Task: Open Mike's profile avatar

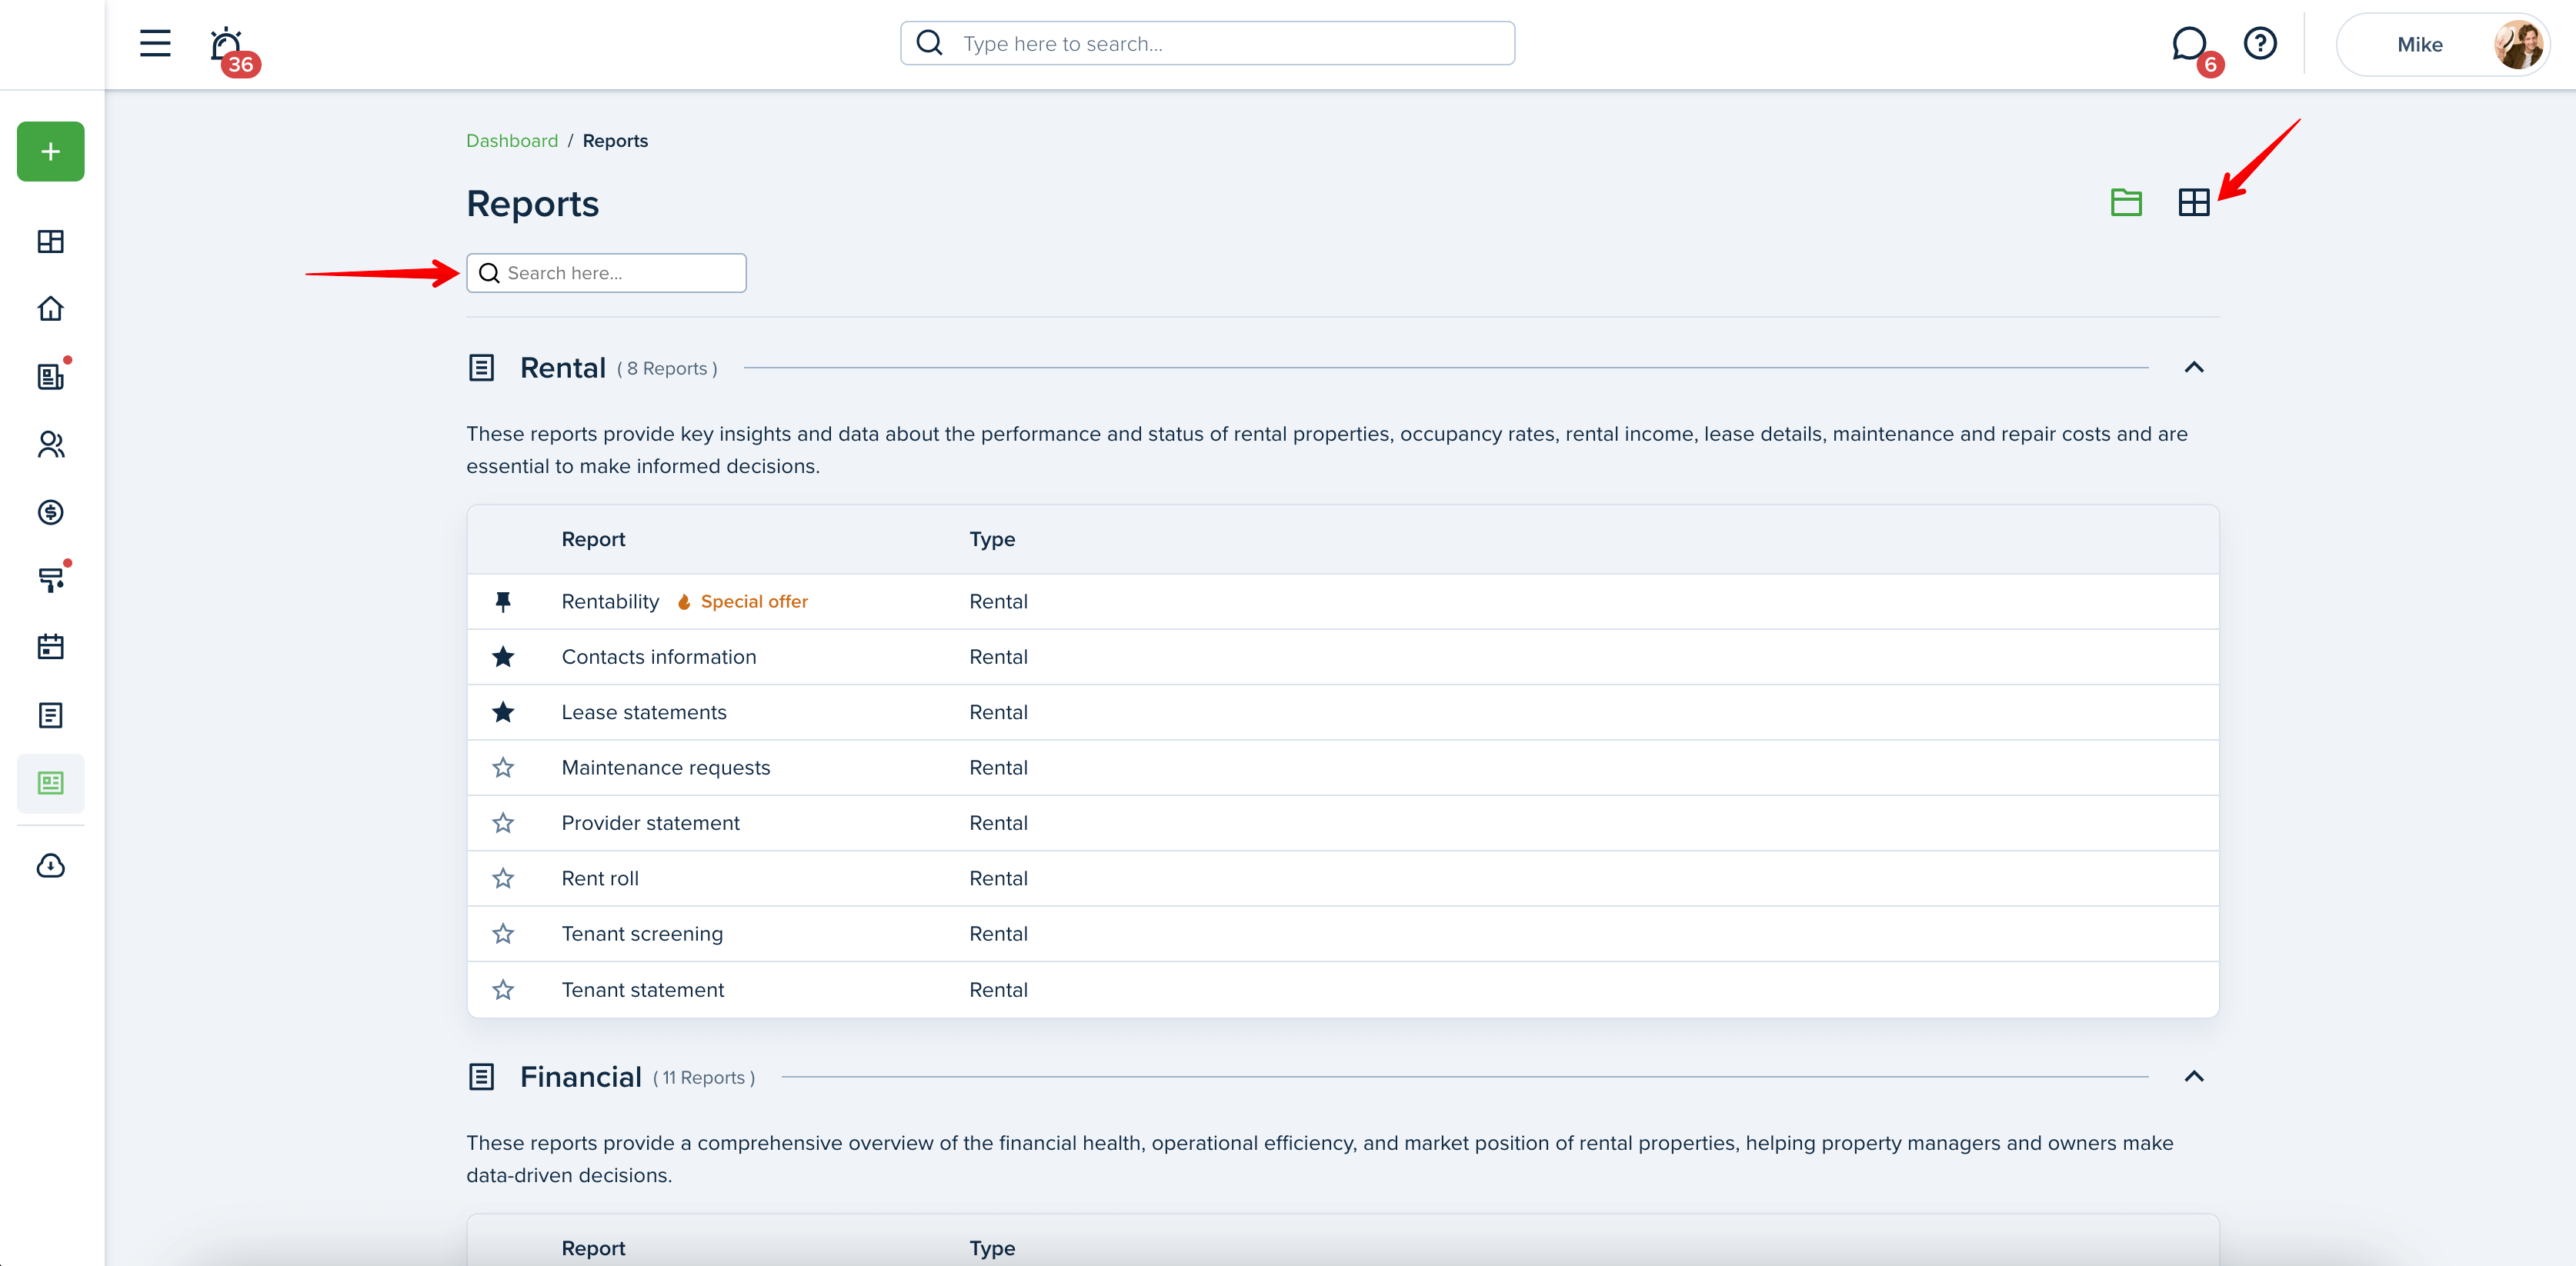Action: pos(2518,44)
